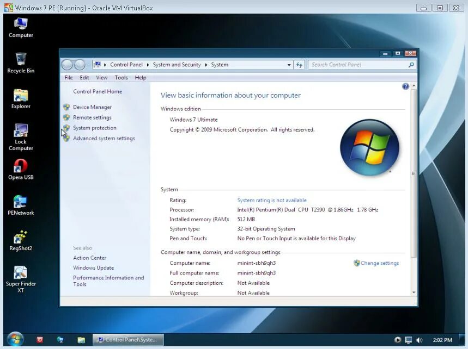
Task: Click the Change settings shield icon
Action: click(x=357, y=263)
